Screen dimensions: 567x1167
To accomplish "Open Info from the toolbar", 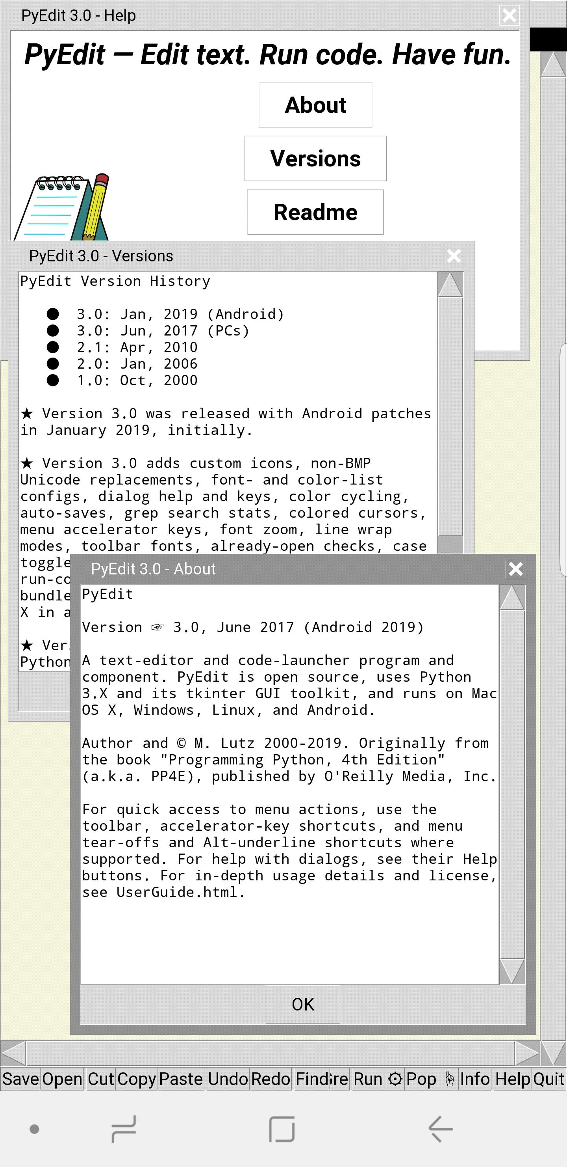I will (x=475, y=1079).
